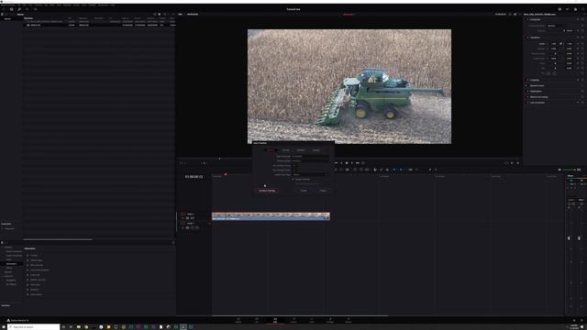
Task: Select Generators in Effects Library tree
Action: [11, 264]
